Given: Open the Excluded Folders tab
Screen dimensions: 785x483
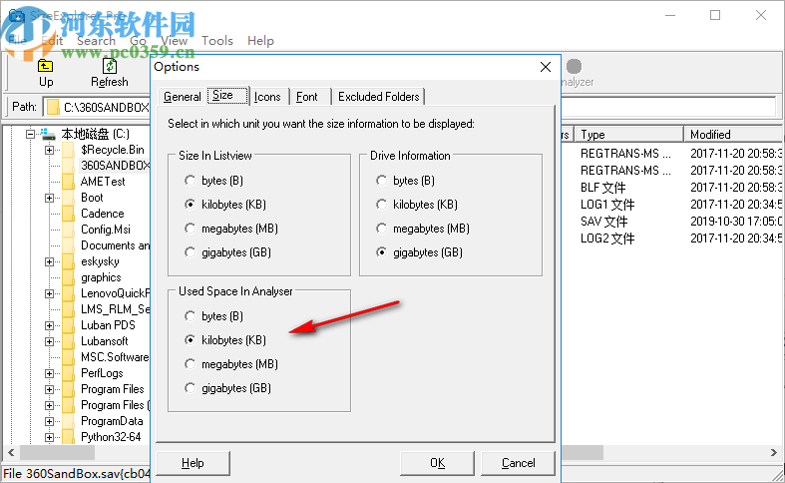Looking at the screenshot, I should [378, 97].
